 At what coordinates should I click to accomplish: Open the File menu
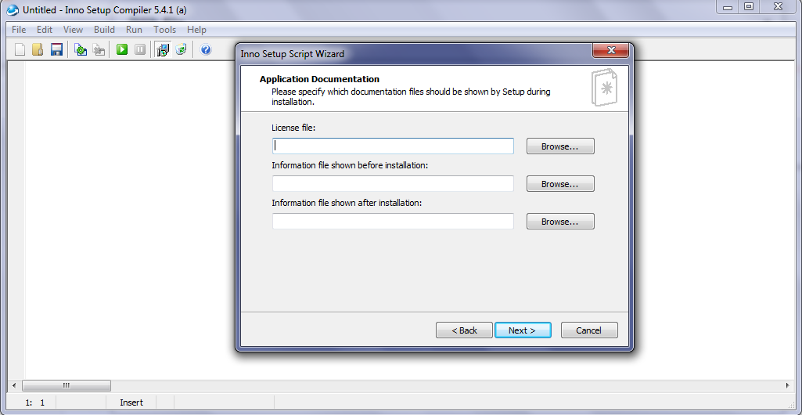point(19,30)
